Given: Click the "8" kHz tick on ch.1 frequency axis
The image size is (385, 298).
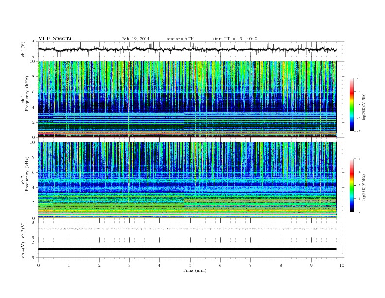Looking at the screenshot, I should tap(34, 77).
